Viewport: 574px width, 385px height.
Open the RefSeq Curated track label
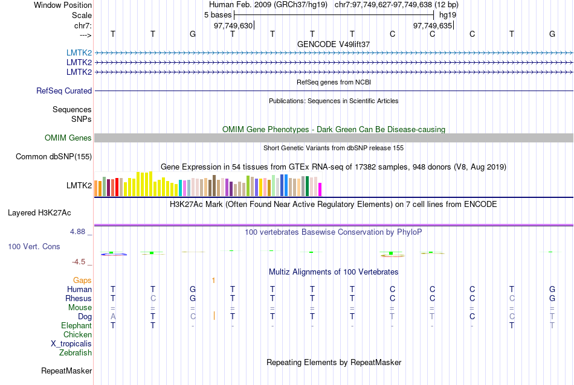(64, 91)
